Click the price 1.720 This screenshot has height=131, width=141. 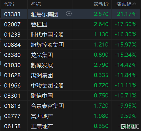[101, 106]
